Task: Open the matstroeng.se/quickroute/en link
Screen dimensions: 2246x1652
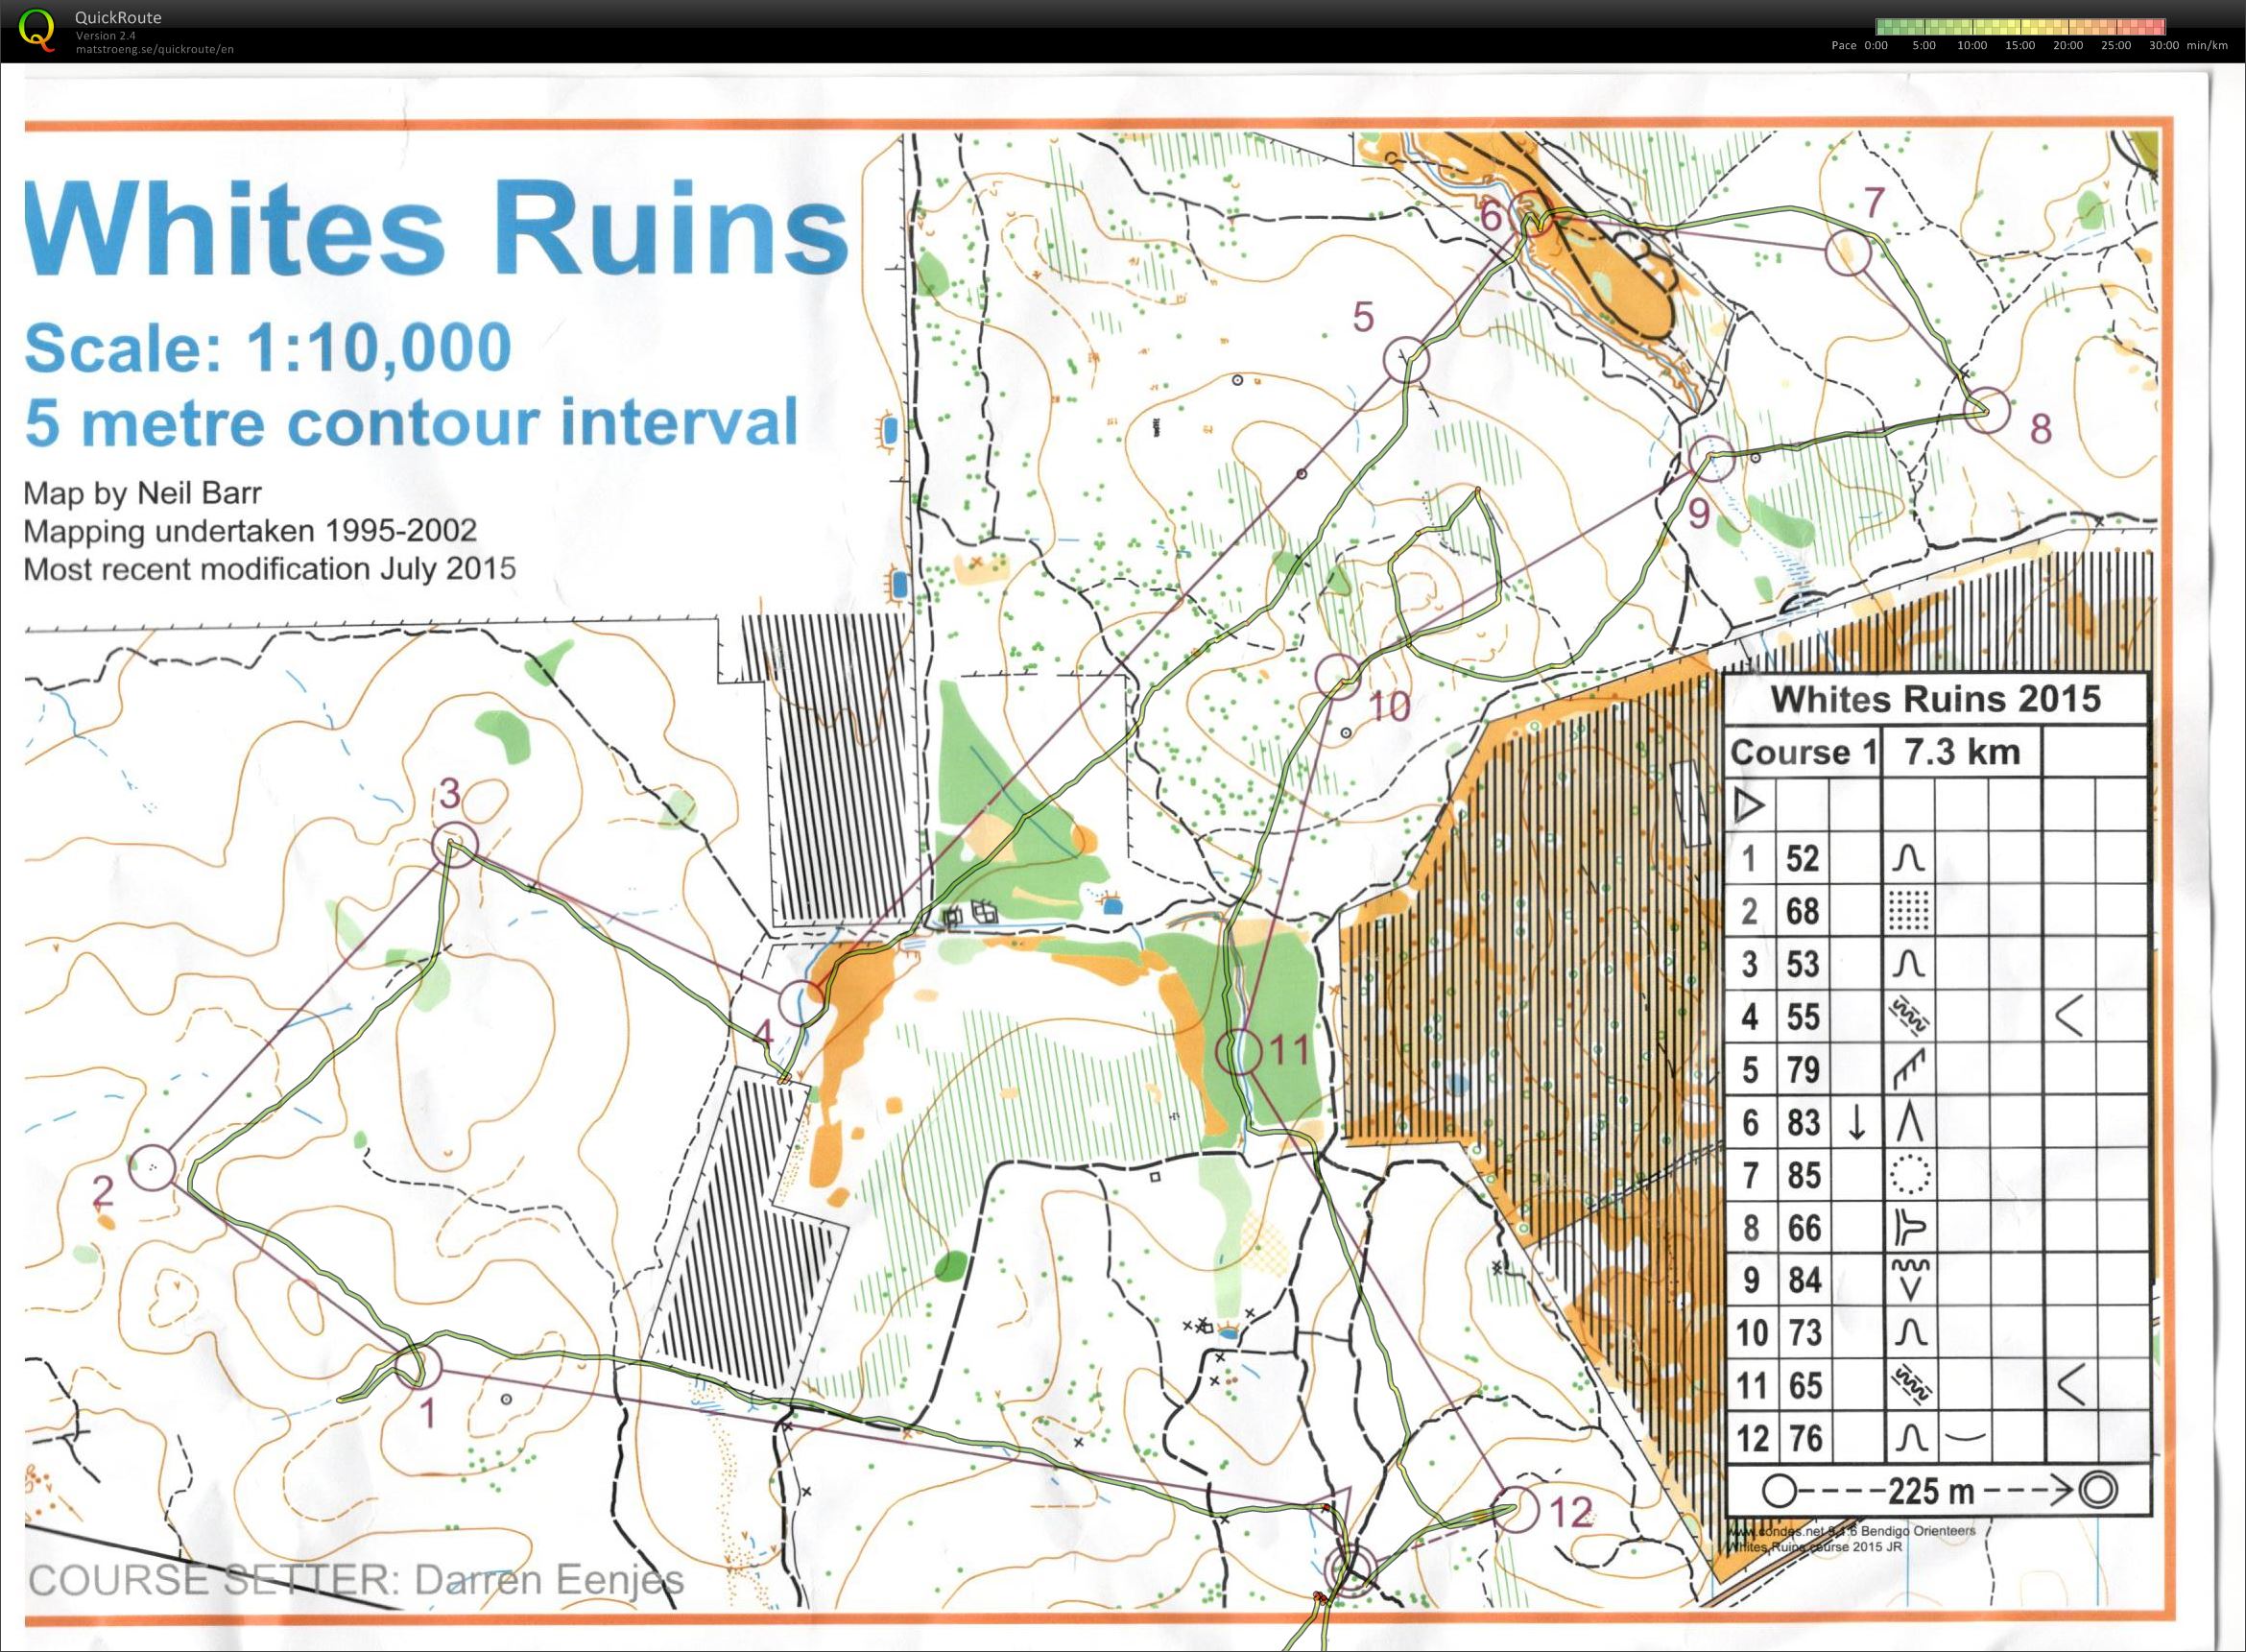Action: 154,49
